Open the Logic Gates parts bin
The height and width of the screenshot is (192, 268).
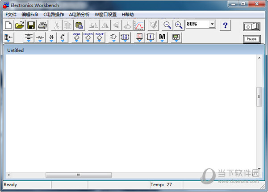click(x=113, y=37)
